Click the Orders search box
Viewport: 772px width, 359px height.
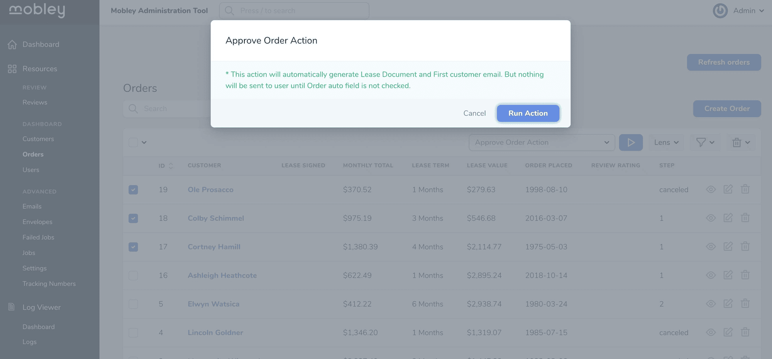pos(167,109)
